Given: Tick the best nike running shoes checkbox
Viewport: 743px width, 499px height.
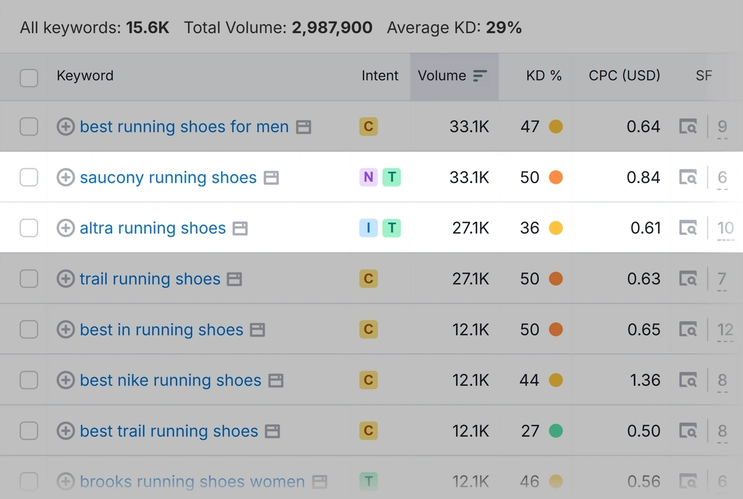Looking at the screenshot, I should pyautogui.click(x=29, y=380).
